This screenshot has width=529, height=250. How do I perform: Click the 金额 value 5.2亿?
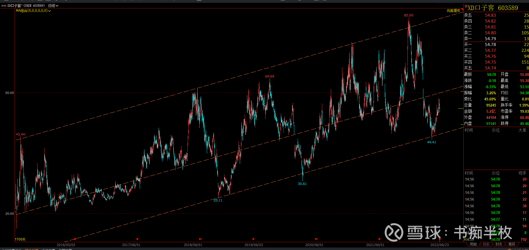491,111
